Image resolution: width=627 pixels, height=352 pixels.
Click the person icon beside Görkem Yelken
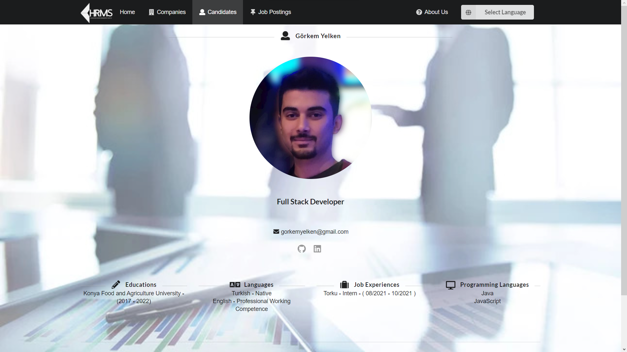pyautogui.click(x=285, y=36)
